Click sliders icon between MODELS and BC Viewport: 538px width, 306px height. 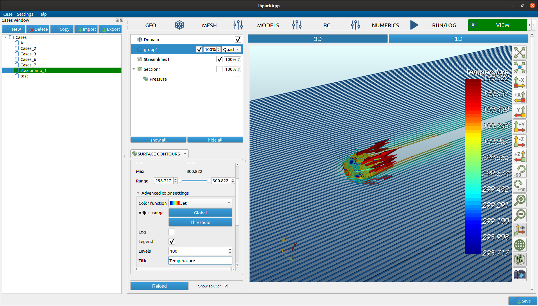pyautogui.click(x=297, y=25)
